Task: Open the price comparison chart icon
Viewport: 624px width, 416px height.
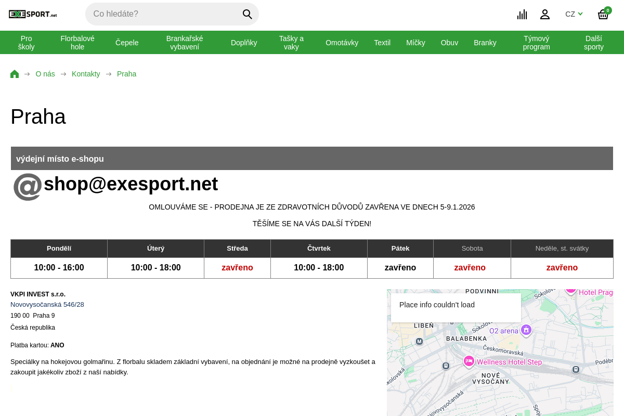Action: [522, 14]
